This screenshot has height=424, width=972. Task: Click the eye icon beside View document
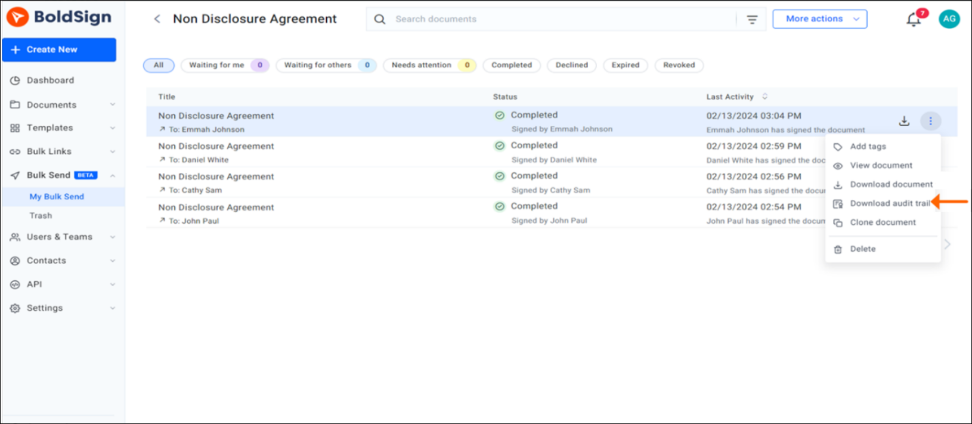pyautogui.click(x=838, y=166)
